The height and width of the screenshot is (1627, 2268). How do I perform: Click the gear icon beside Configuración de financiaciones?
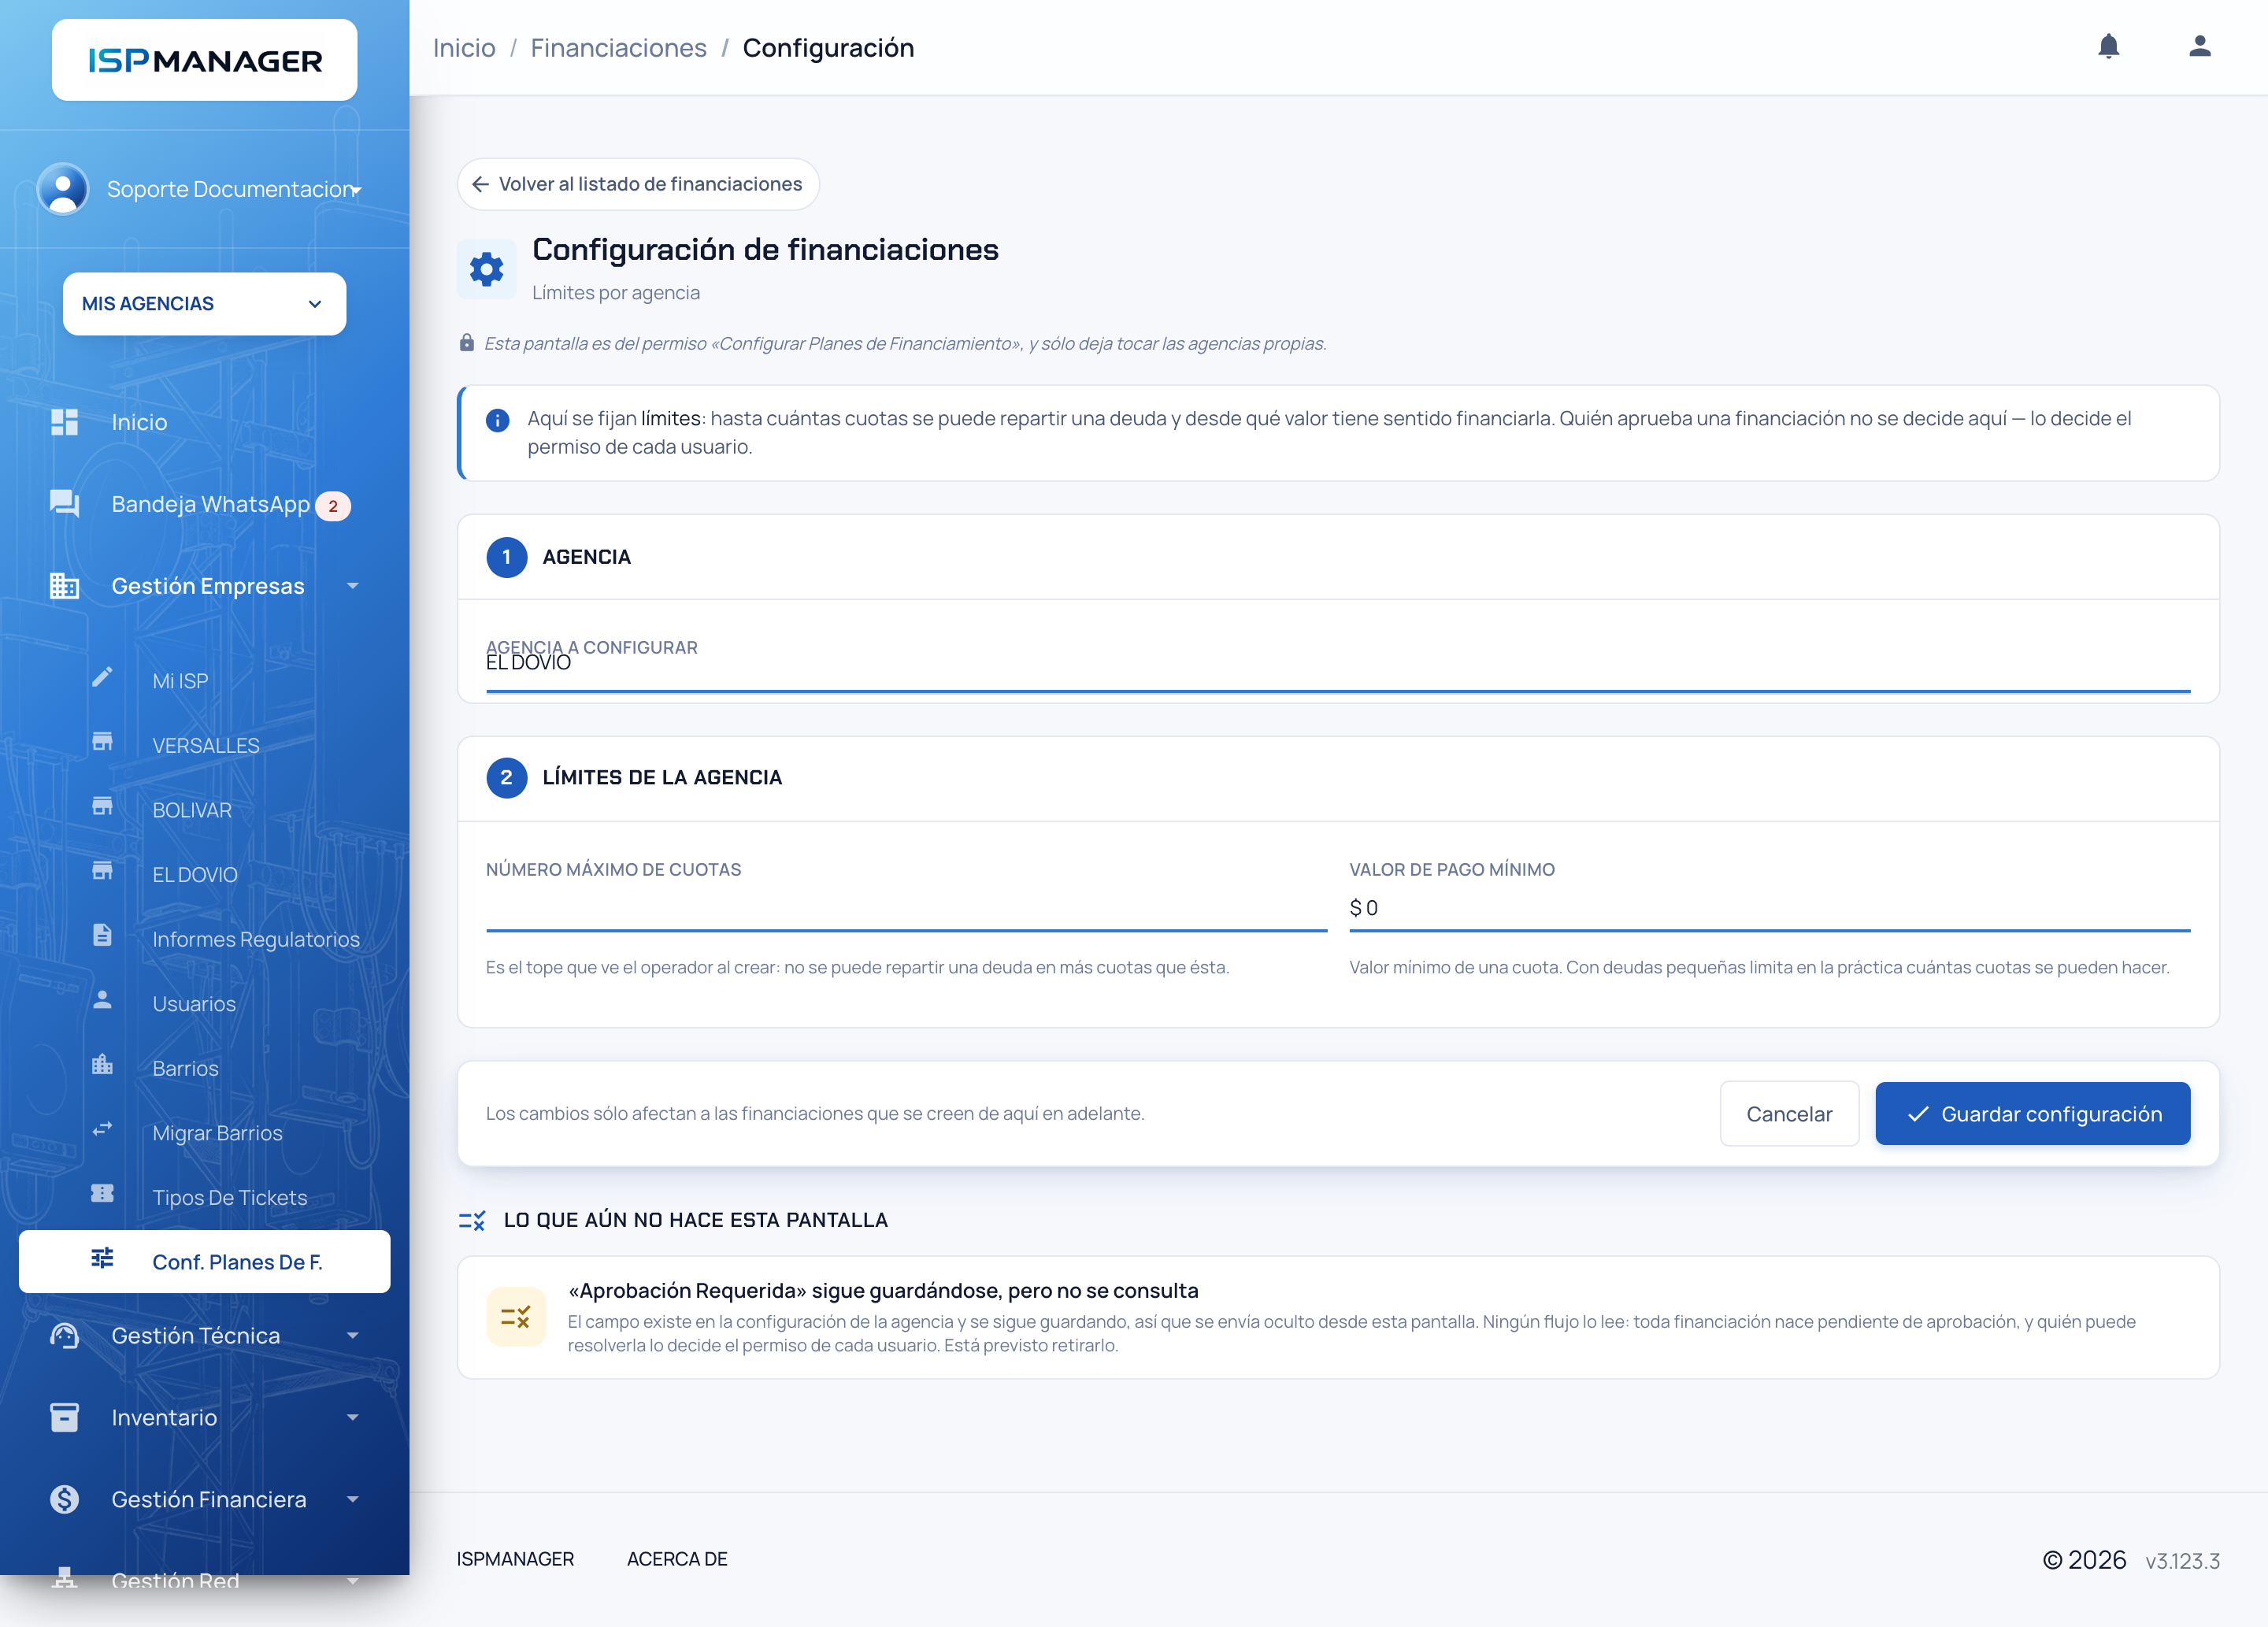coord(486,269)
